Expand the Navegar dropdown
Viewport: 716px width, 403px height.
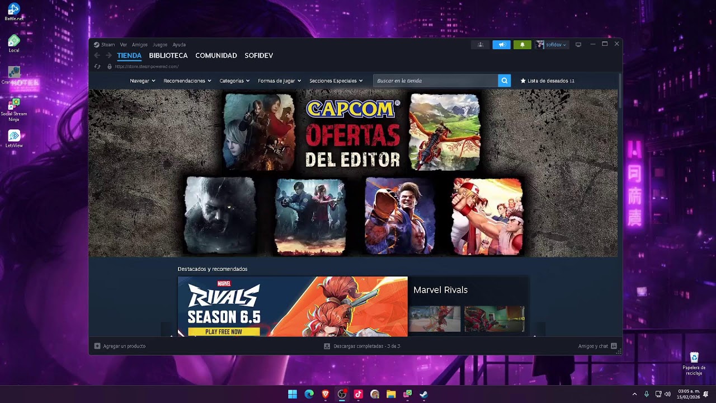coord(143,81)
